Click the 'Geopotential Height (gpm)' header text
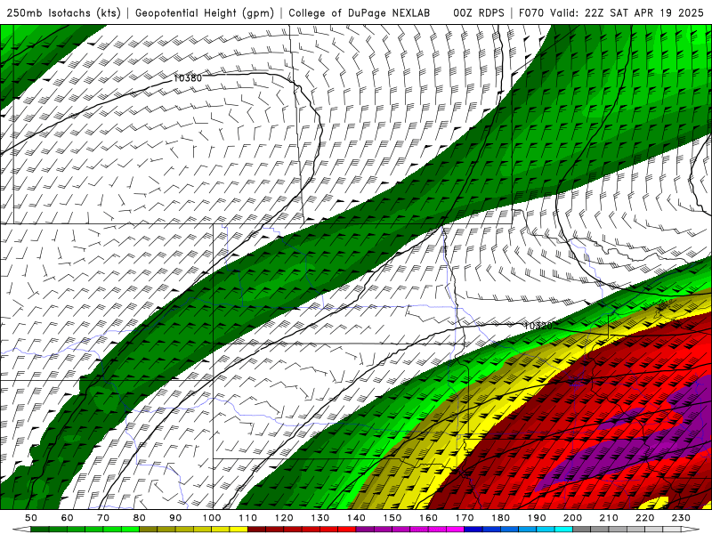Viewport: 712px width, 534px height. pos(205,13)
